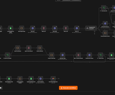Open the Send Gmail Notification node

click(x=53, y=78)
